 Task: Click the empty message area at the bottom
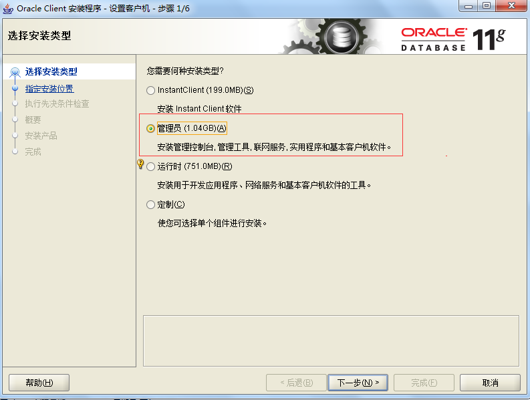[331, 341]
